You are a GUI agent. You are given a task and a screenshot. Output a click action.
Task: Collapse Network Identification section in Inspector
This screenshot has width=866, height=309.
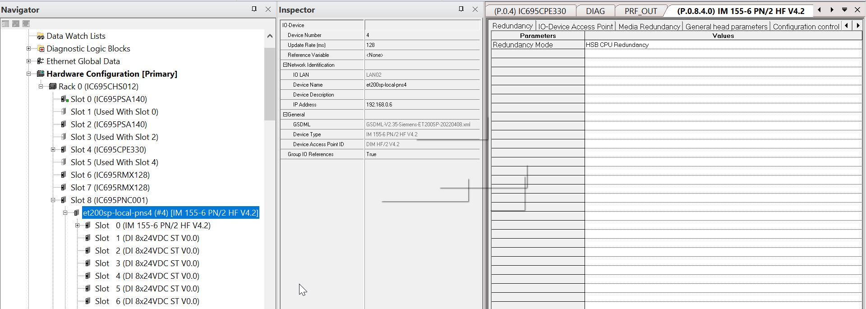[285, 65]
